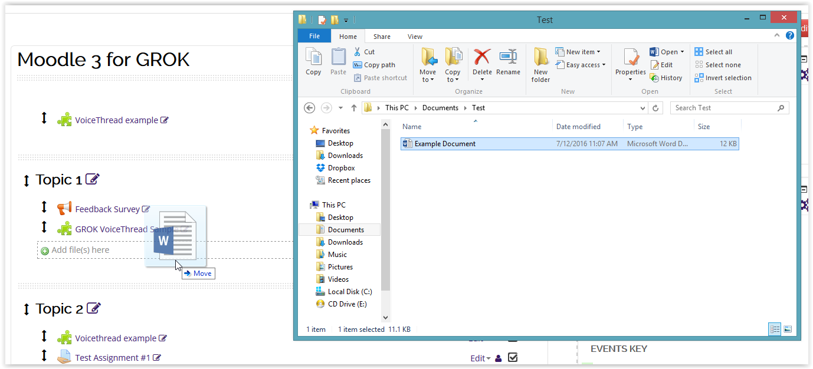Click the move handle beside Feedback Survey
The image size is (813, 369).
44,207
